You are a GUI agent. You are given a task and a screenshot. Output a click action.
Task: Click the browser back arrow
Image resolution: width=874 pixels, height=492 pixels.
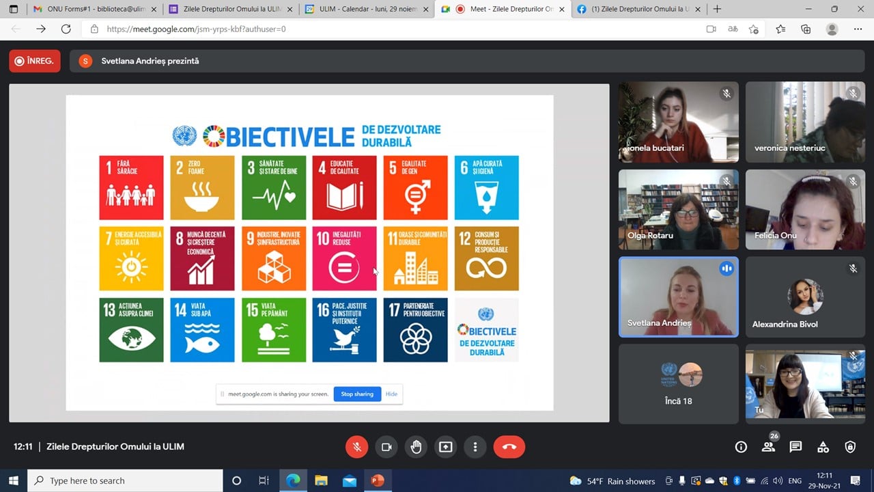coord(16,29)
